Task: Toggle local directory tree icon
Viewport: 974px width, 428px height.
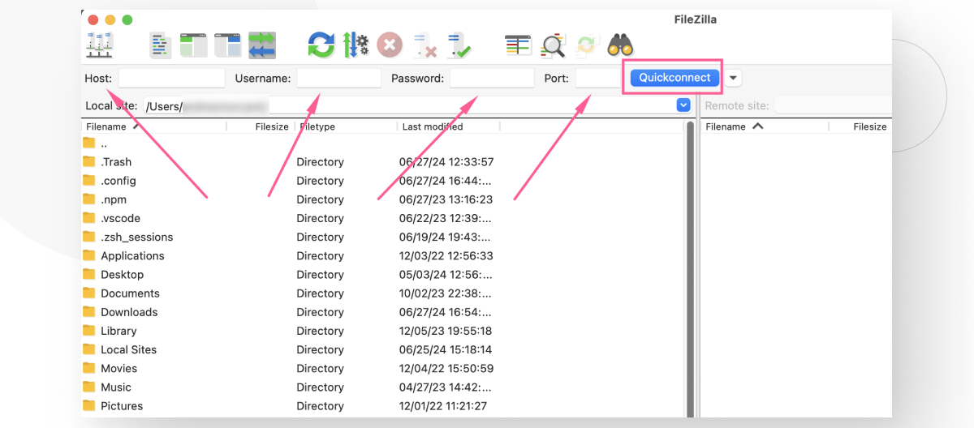Action: [194, 45]
